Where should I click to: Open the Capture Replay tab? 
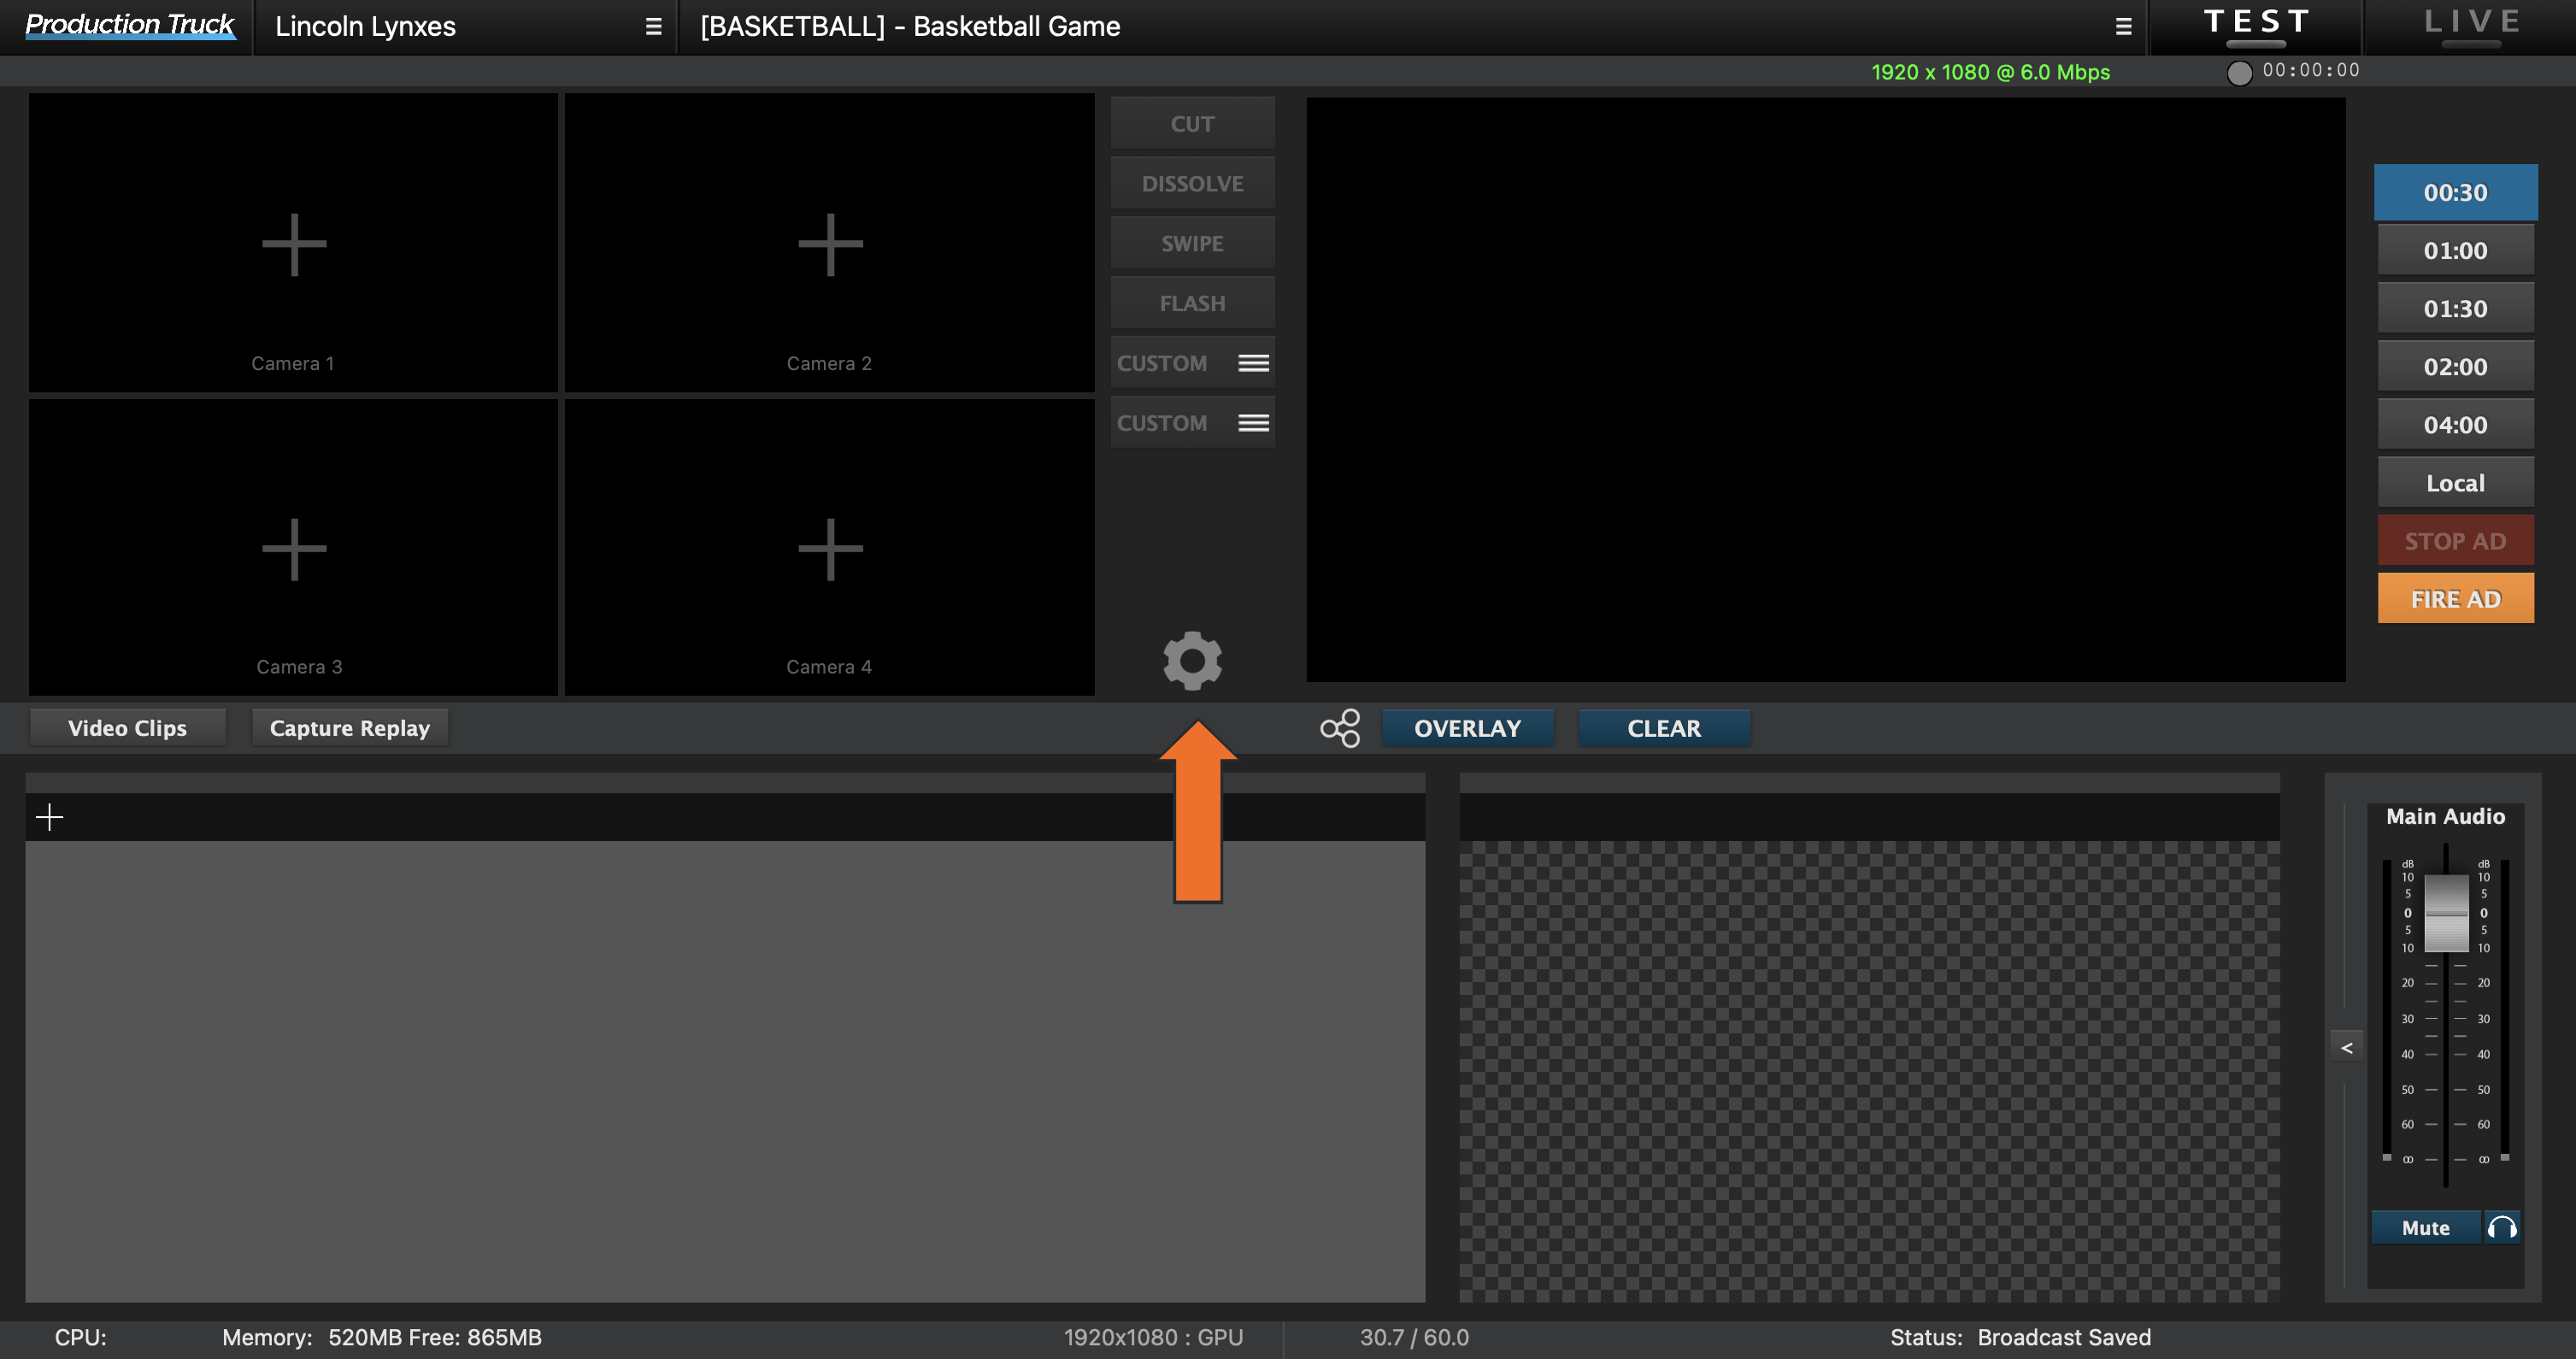(x=349, y=728)
